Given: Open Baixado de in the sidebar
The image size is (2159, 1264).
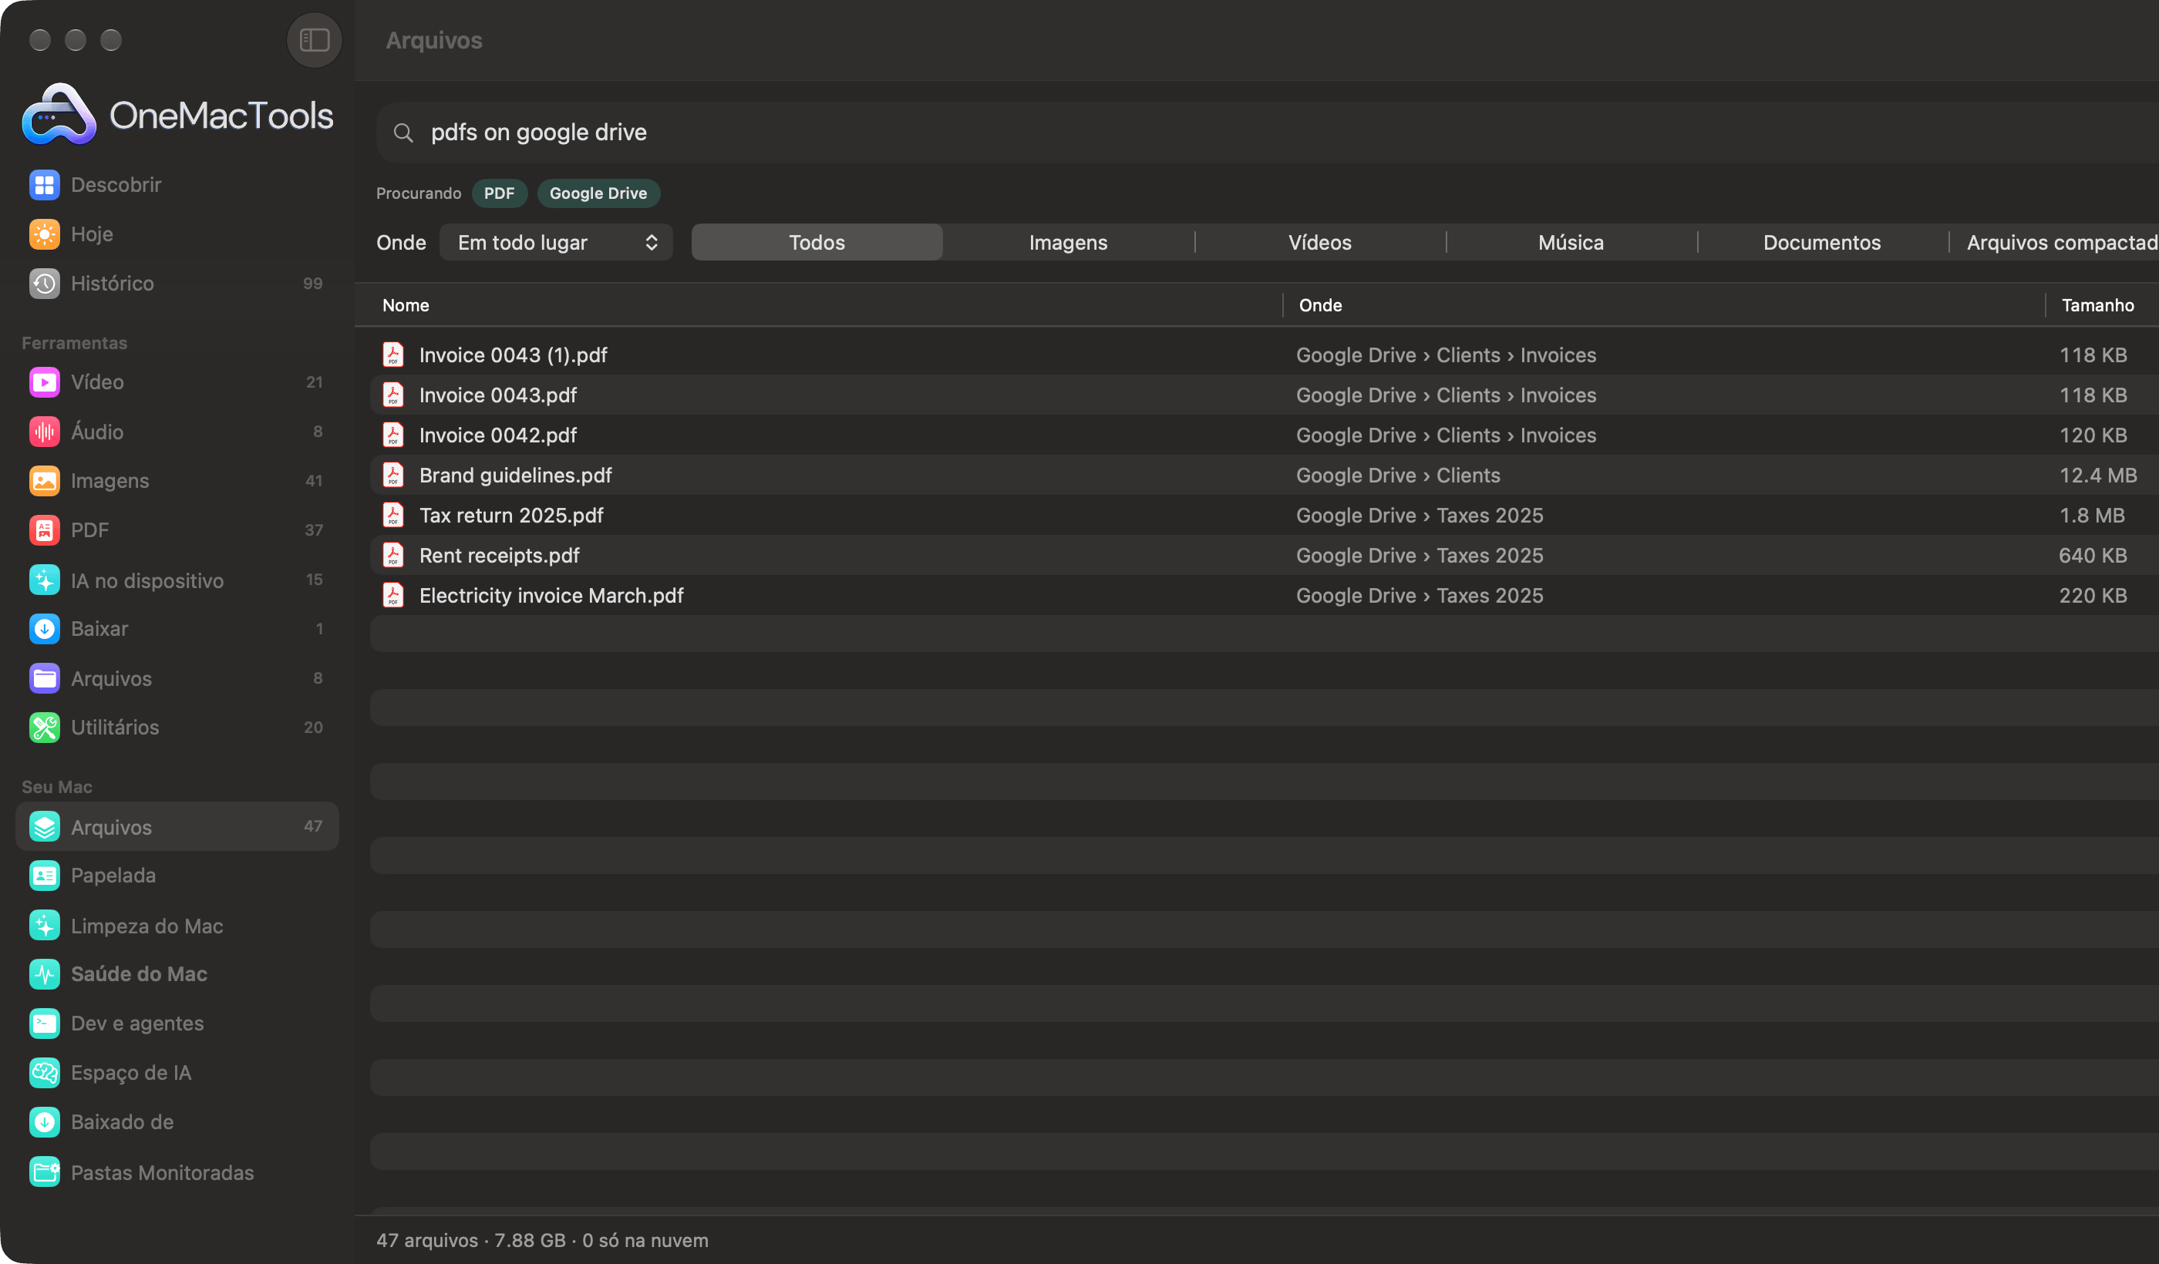Looking at the screenshot, I should [177, 1122].
